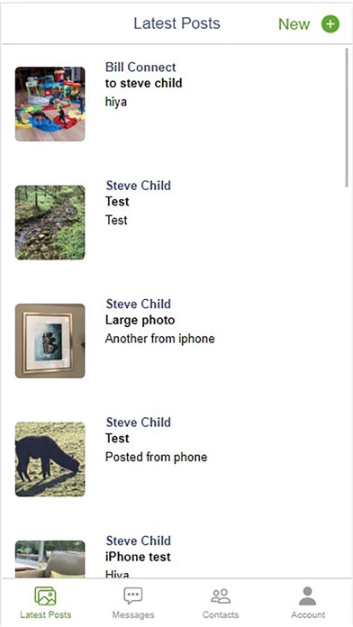353x627 pixels.
Task: Tap the green plus icon
Action: pyautogui.click(x=330, y=24)
